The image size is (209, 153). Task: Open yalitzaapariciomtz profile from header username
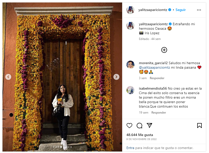pos(153,10)
